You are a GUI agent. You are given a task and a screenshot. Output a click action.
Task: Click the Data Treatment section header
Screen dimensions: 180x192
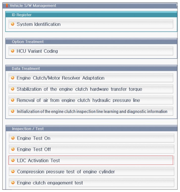pos(91,68)
